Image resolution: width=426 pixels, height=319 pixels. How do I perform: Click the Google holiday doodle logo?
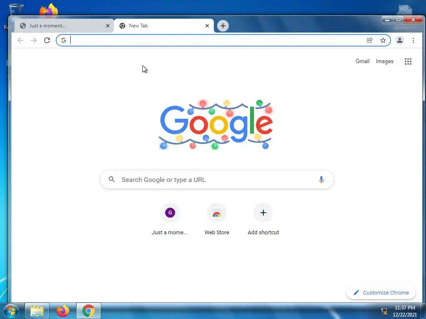[216, 125]
